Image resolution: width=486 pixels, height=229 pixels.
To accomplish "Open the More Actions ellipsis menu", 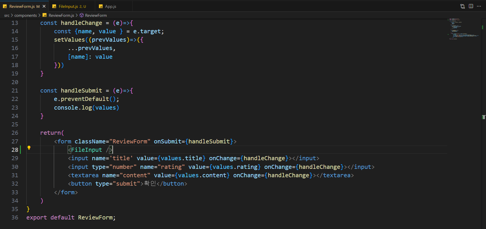I will (479, 6).
